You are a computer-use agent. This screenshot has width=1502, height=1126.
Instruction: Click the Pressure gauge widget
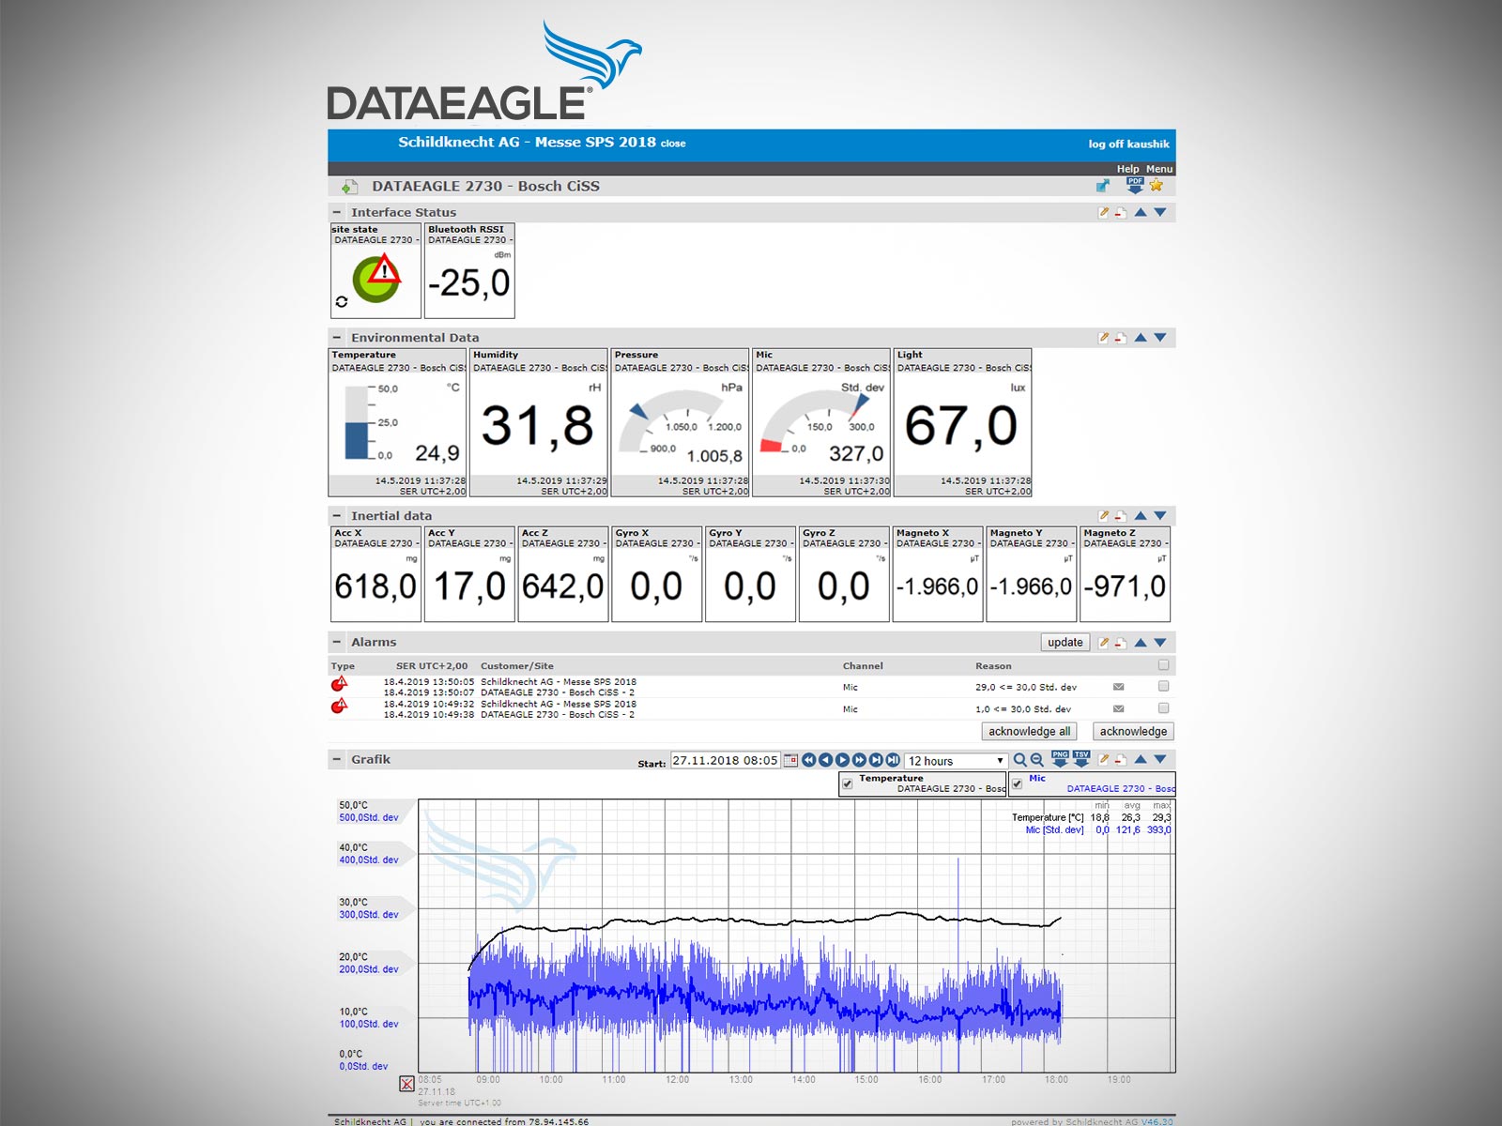coord(681,422)
